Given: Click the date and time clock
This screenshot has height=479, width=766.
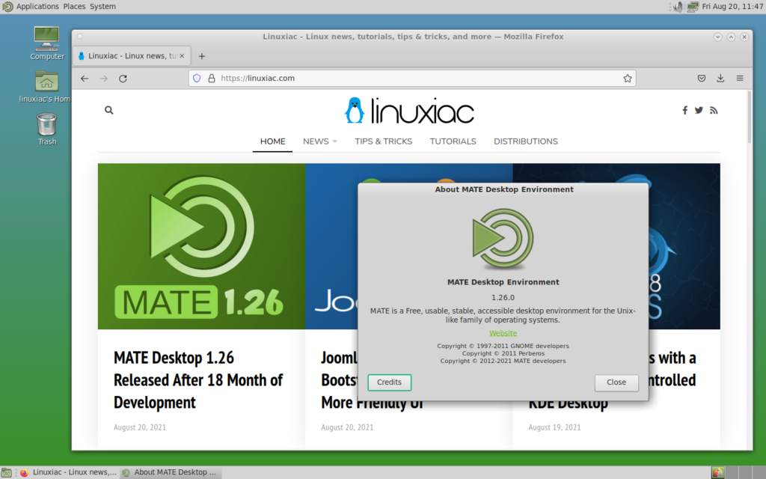Looking at the screenshot, I should [x=732, y=7].
